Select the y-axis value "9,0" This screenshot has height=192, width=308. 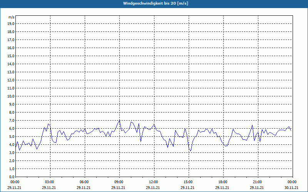click(x=12, y=104)
